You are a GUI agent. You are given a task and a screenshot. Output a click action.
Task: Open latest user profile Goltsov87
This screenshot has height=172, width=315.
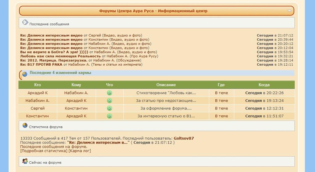click(184, 138)
